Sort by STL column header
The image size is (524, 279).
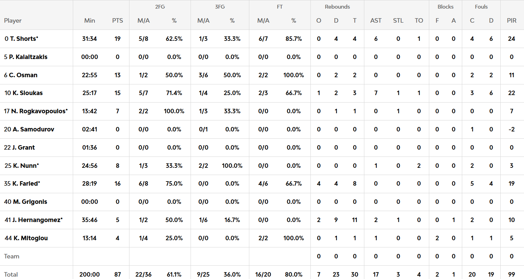[398, 21]
